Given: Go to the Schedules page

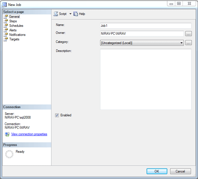Looking at the screenshot, I should (16, 26).
